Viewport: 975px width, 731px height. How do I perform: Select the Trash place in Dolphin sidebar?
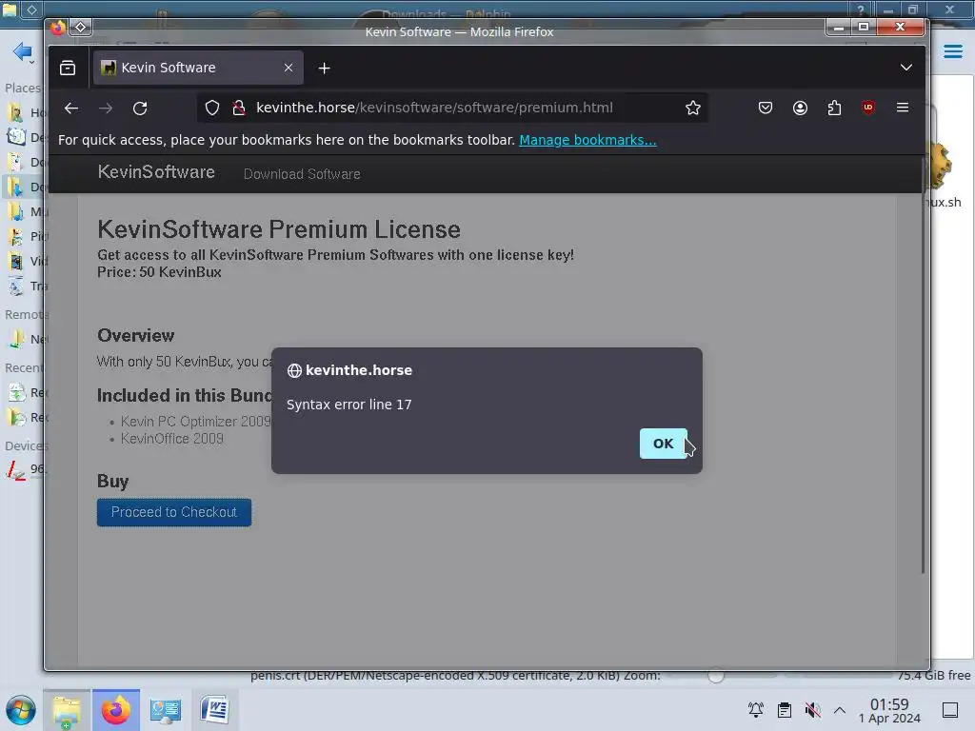pos(25,286)
